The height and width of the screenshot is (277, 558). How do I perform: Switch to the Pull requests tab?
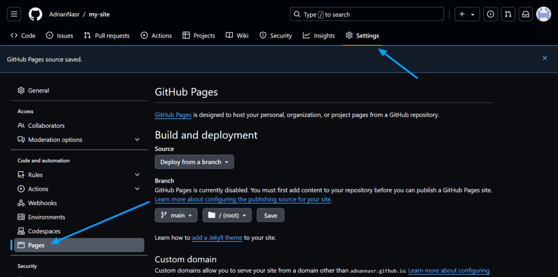[x=107, y=35]
